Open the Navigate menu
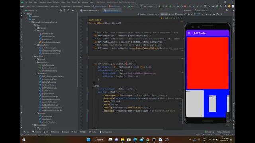Viewport: 255px width, 143px height. pos(42,2)
